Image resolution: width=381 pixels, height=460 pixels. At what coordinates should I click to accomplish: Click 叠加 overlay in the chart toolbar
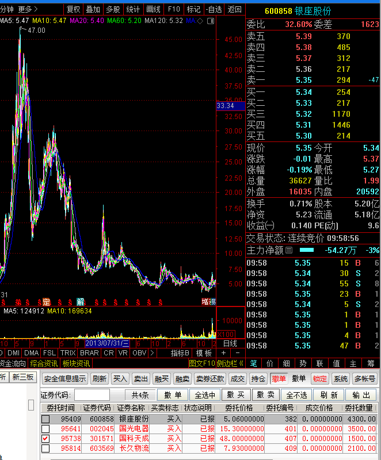pos(93,10)
